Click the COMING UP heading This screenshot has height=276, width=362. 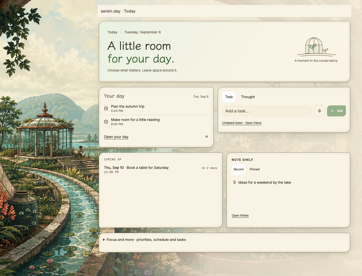(x=113, y=159)
